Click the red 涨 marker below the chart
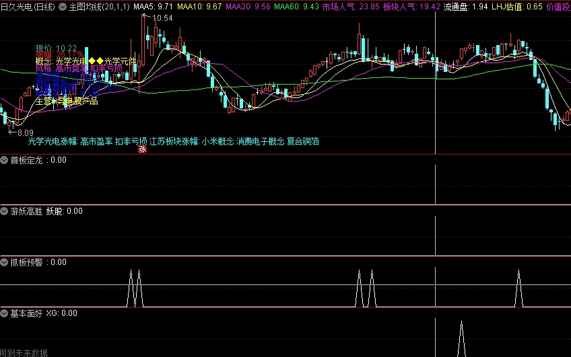The image size is (571, 357). (x=142, y=149)
